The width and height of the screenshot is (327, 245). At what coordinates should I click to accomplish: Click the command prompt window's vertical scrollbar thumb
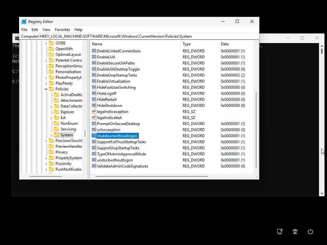tap(322, 51)
